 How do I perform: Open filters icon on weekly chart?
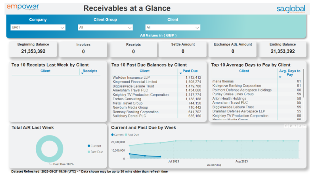295,126
